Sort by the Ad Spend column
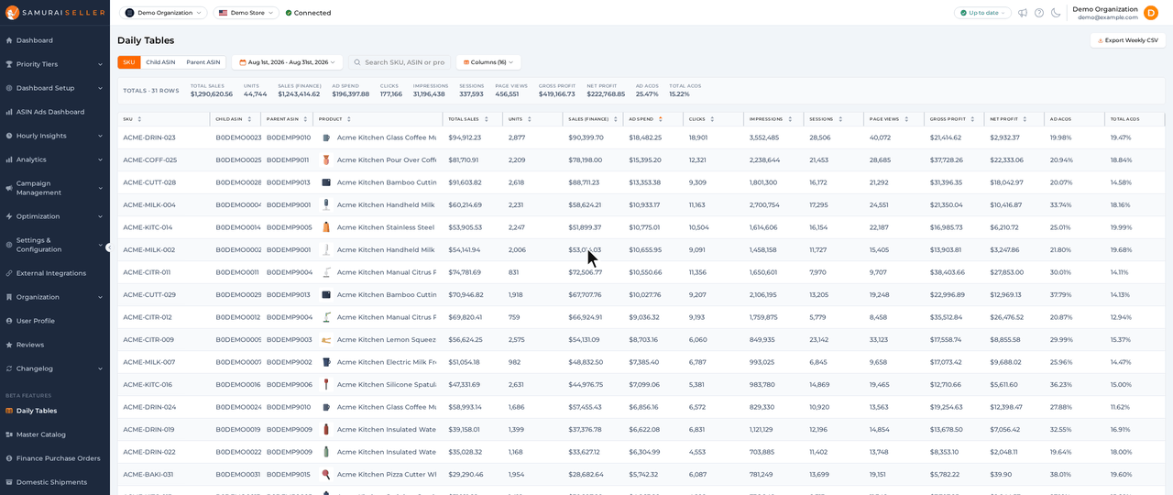This screenshot has width=1173, height=495. pyautogui.click(x=661, y=119)
